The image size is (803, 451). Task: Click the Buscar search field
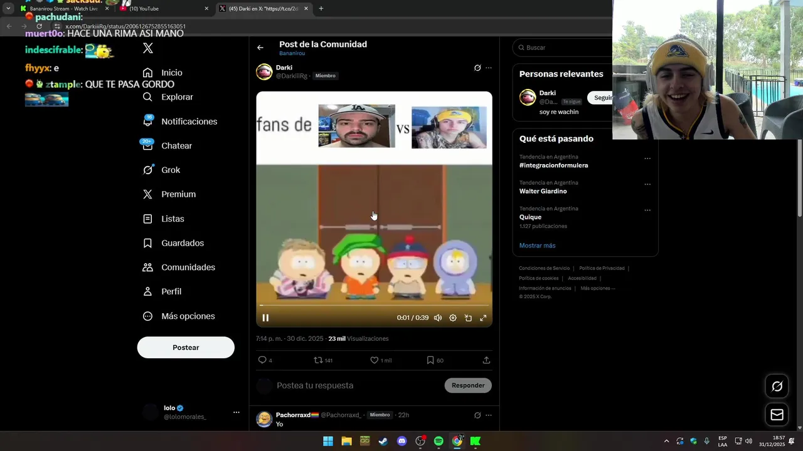[562, 48]
